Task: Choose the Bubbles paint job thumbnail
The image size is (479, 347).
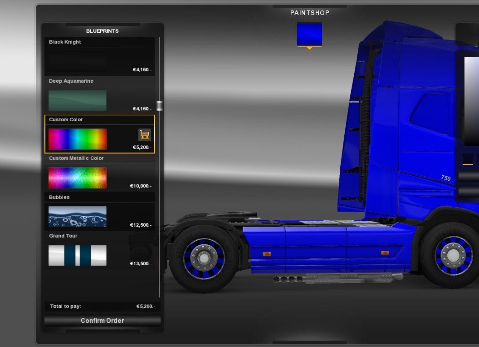Action: tap(77, 217)
